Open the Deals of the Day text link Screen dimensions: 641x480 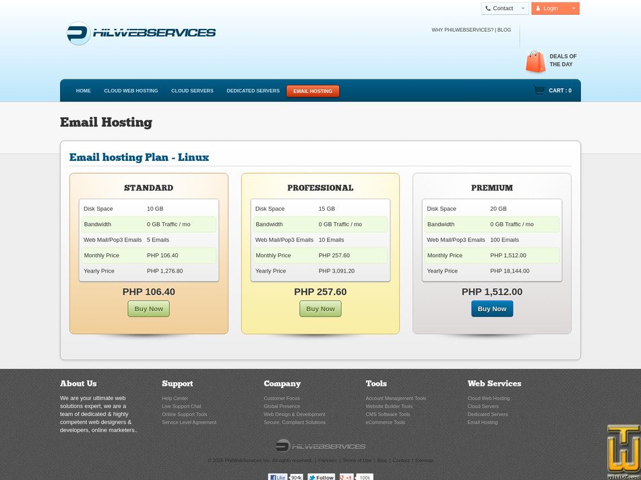pyautogui.click(x=563, y=61)
